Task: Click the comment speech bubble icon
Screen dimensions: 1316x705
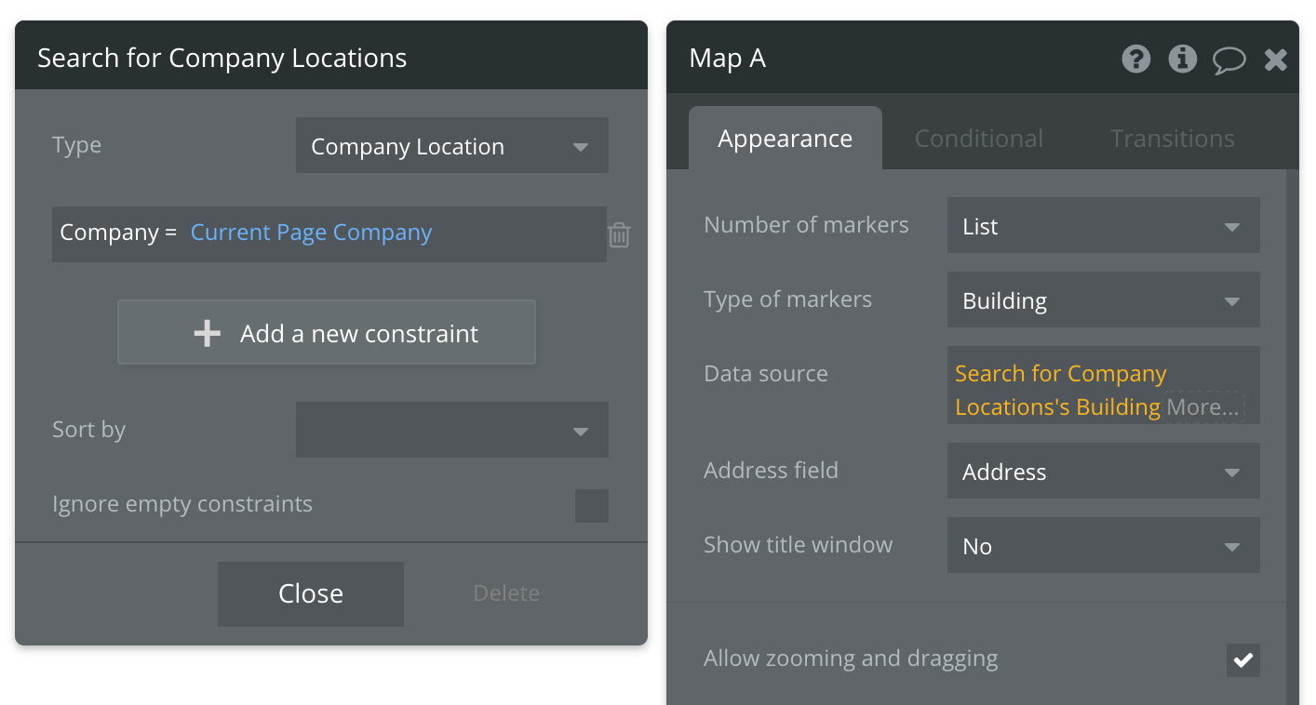Action: click(x=1229, y=60)
